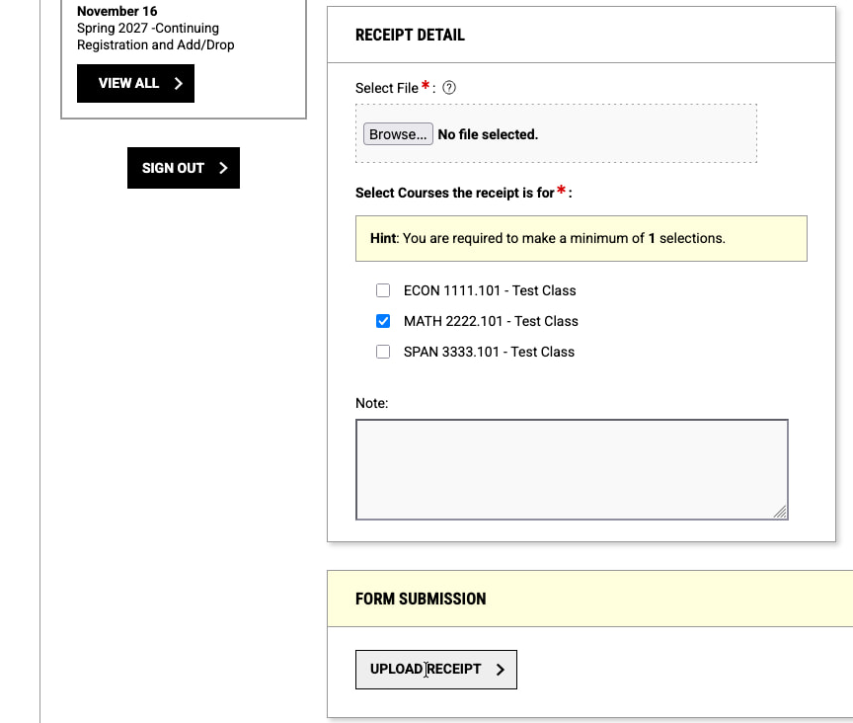The image size is (853, 723).
Task: Click the Form Submission heading
Action: 421,599
